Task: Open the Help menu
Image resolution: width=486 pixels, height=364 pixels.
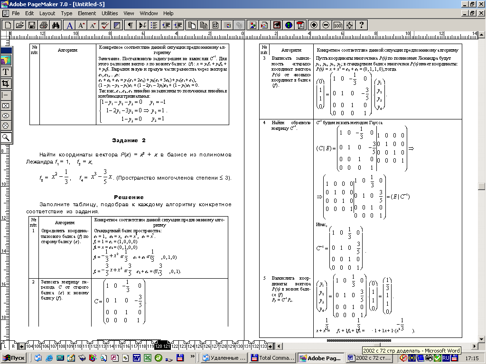Action: pos(168,13)
